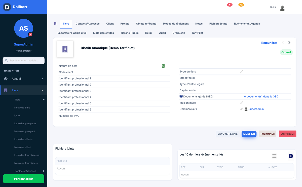
Task: Click the Envoyer Email button
Action: click(x=228, y=134)
